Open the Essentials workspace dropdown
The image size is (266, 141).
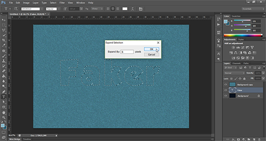(253, 9)
